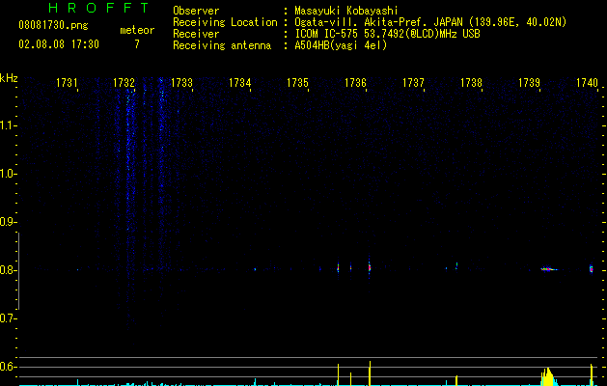Click the 1735 time marker
The height and width of the screenshot is (386, 607).
297,83
